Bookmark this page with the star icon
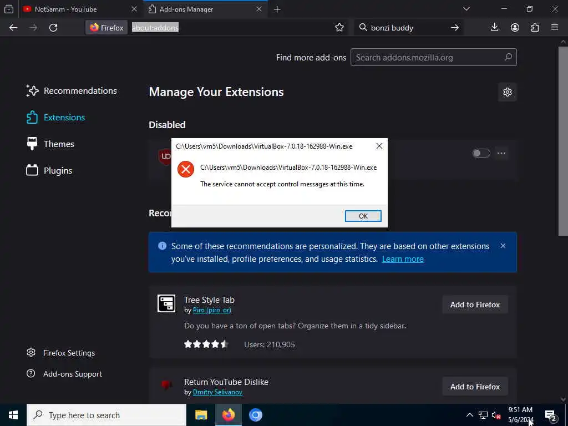Image resolution: width=568 pixels, height=426 pixels. tap(339, 28)
